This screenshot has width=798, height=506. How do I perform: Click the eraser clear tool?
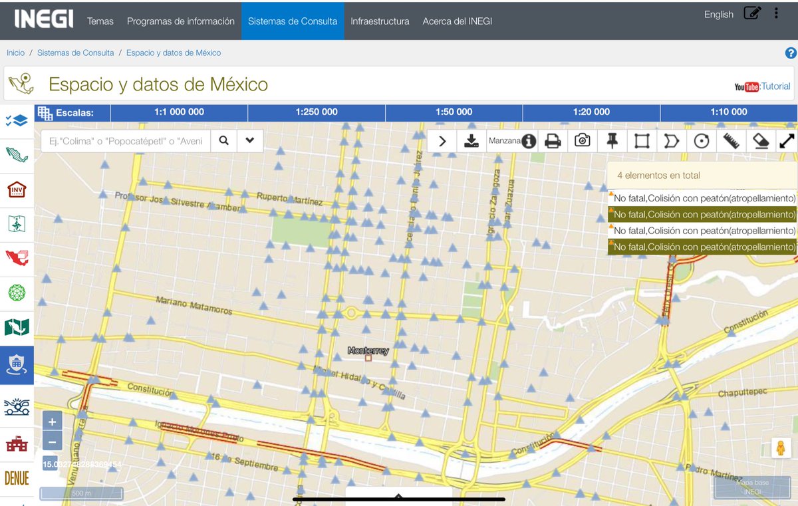[x=761, y=141]
